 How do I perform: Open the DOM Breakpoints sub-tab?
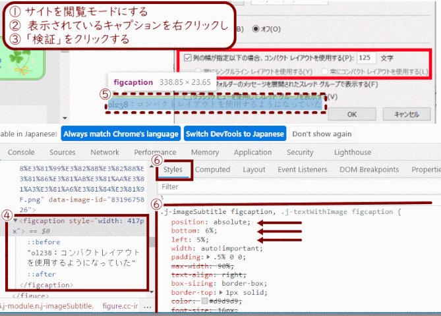369,170
